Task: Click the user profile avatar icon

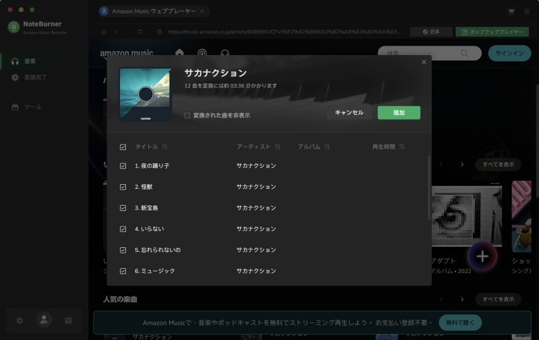Action: [x=44, y=320]
